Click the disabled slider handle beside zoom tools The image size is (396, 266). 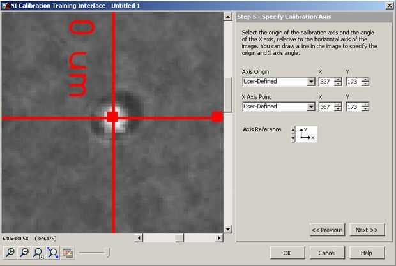(109, 253)
